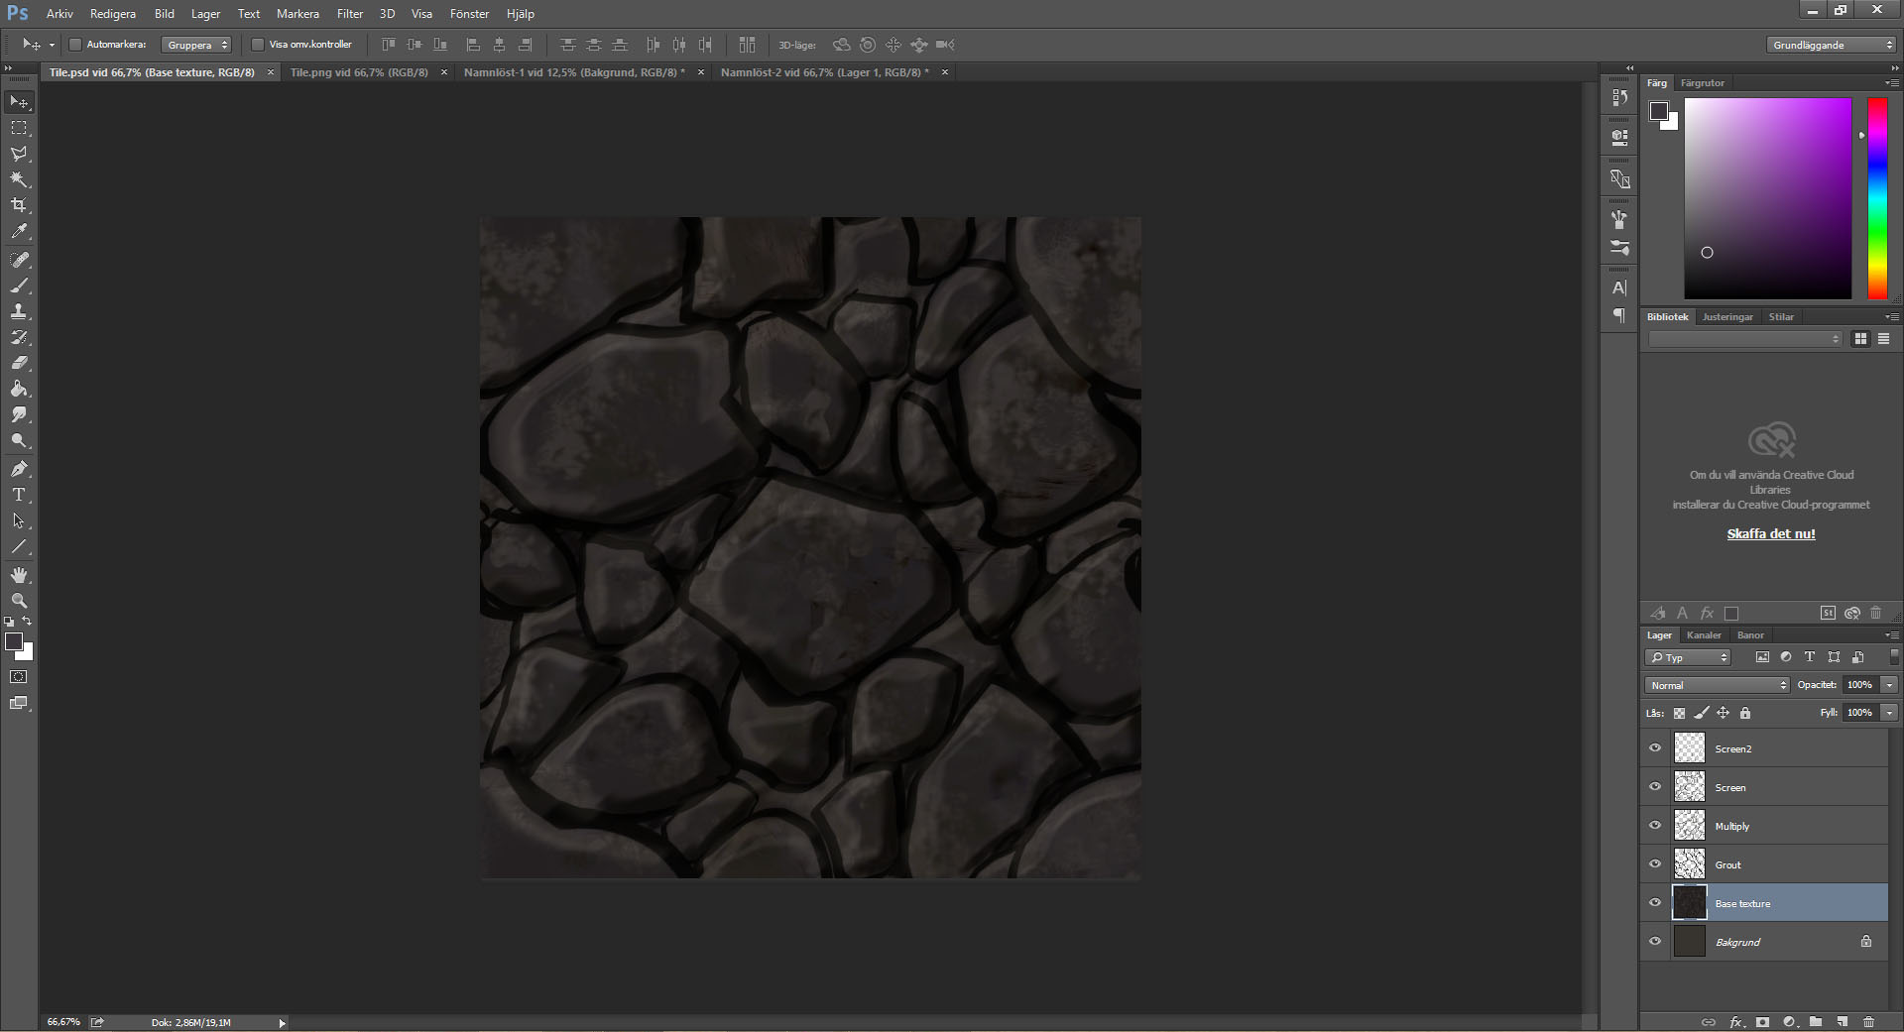This screenshot has width=1904, height=1032.
Task: Open the Filter menu
Action: [349, 13]
